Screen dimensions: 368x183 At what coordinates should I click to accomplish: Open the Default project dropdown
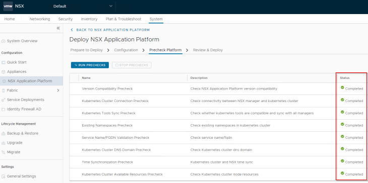pyautogui.click(x=83, y=7)
